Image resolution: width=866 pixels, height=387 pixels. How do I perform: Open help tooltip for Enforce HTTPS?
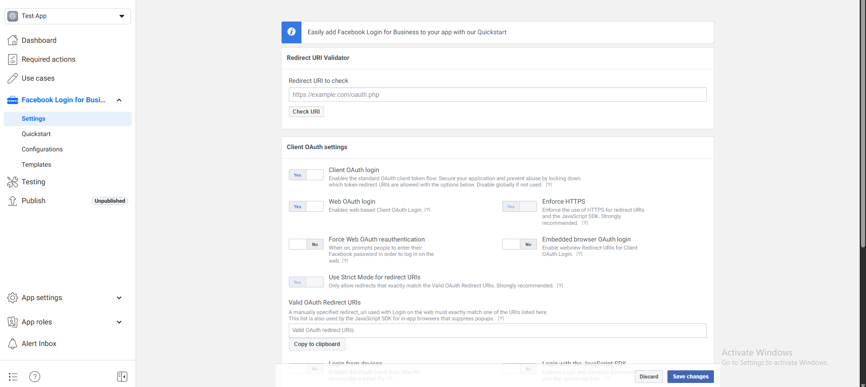[585, 223]
